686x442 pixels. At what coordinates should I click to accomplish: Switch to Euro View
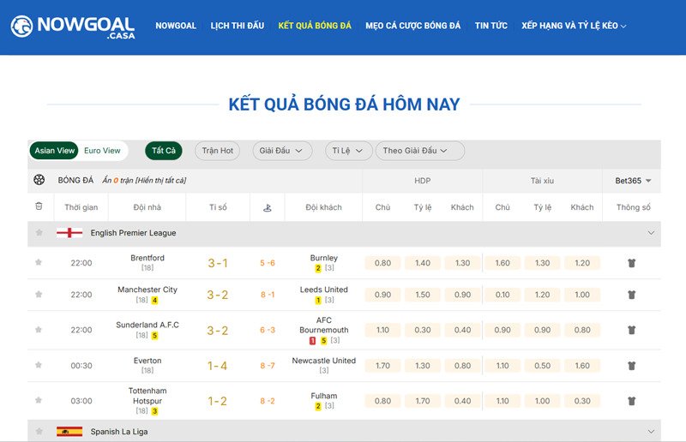coord(102,151)
